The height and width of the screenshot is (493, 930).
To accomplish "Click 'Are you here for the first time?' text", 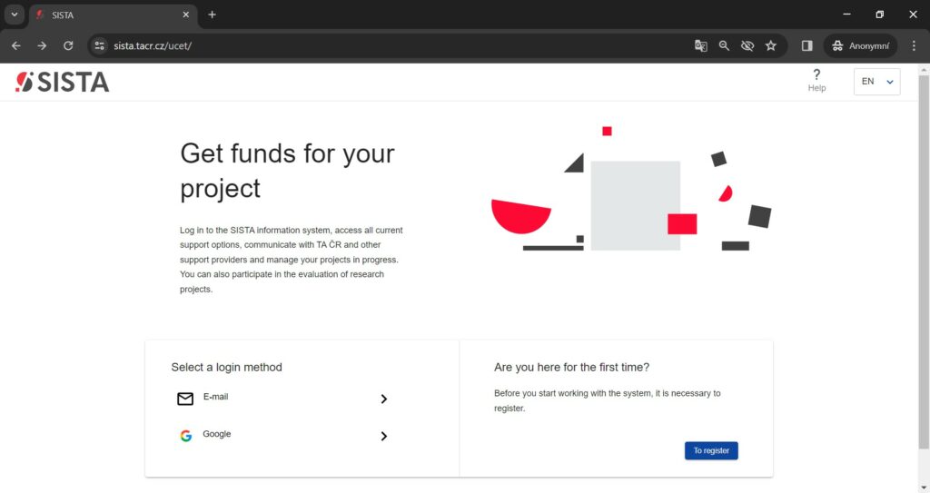I will tap(571, 367).
